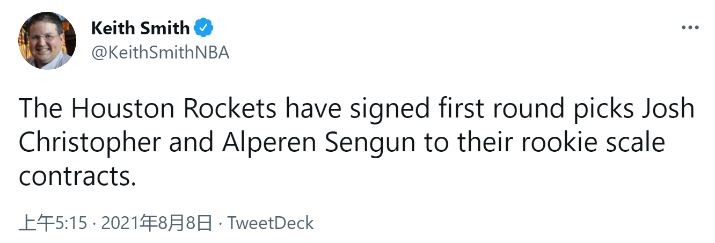Click the 上午5:15 tweet timestamp

[53, 223]
